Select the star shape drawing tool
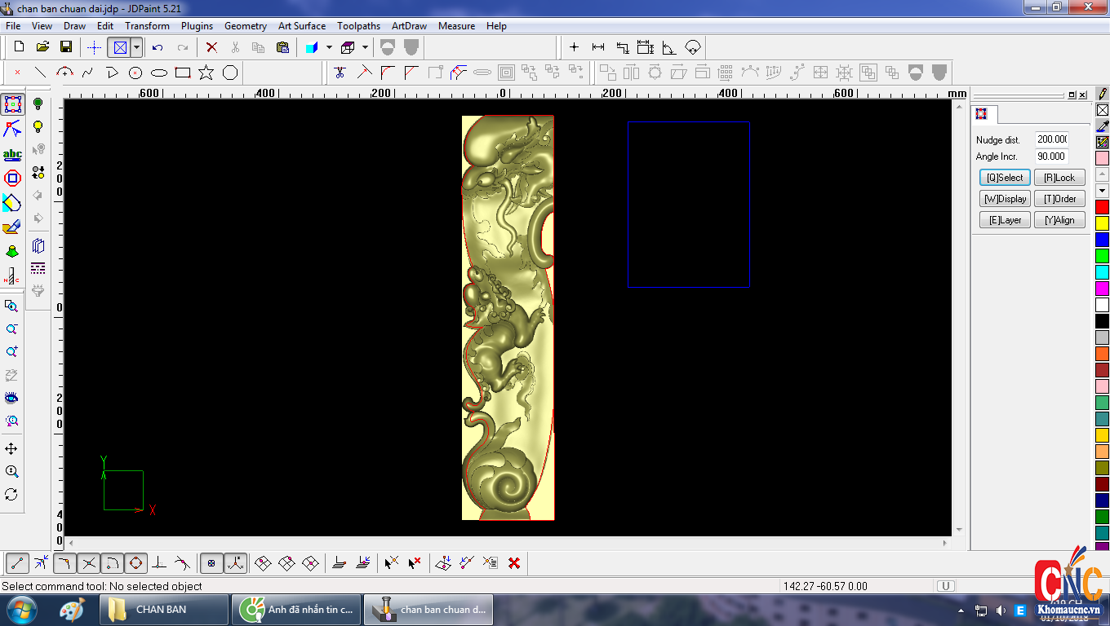Image resolution: width=1110 pixels, height=626 pixels. tap(206, 73)
